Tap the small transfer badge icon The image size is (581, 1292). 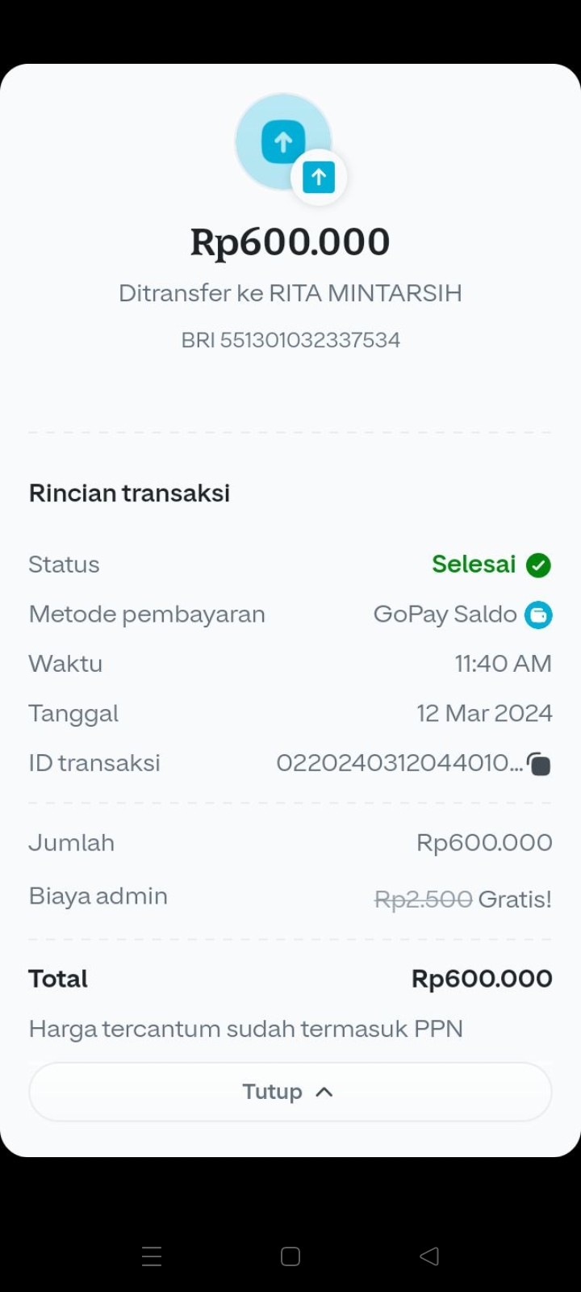tap(319, 177)
